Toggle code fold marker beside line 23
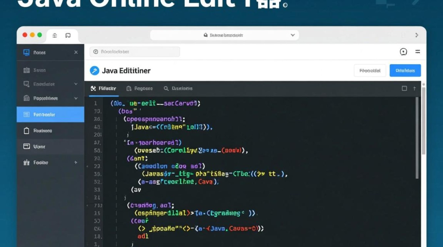This screenshot has width=443, height=247. point(87,167)
